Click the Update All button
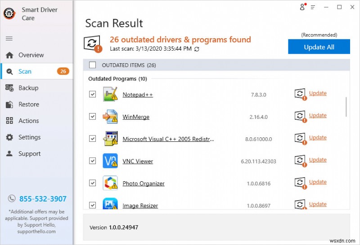The image size is (360, 245). [319, 47]
